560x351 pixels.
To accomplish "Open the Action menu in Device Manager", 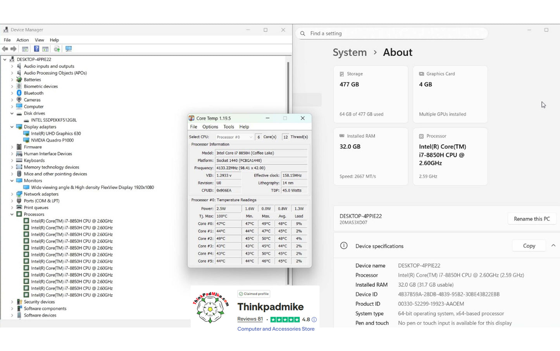I will point(22,40).
